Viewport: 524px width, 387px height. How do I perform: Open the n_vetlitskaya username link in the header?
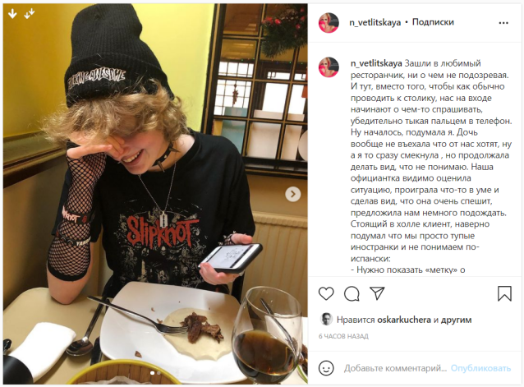[375, 22]
